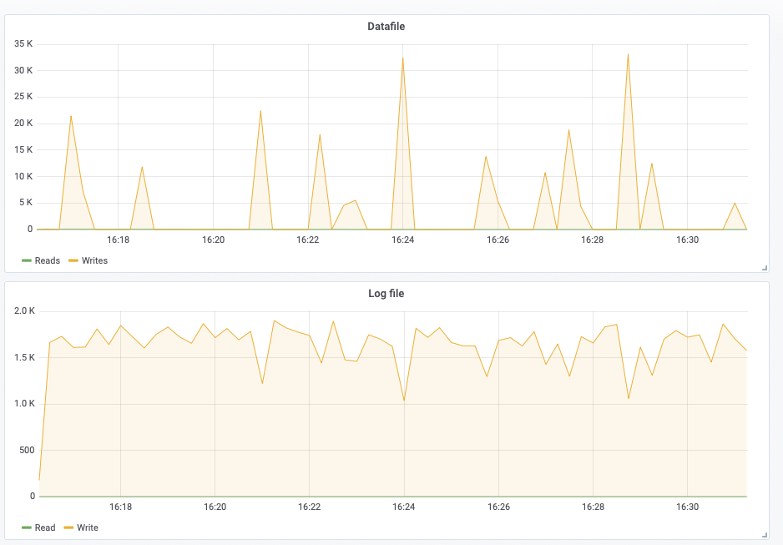Open the Datafile panel title menu
This screenshot has height=545, width=783.
pos(386,27)
